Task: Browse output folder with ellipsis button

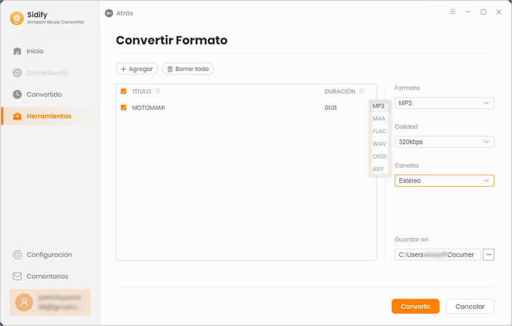Action: coord(488,254)
